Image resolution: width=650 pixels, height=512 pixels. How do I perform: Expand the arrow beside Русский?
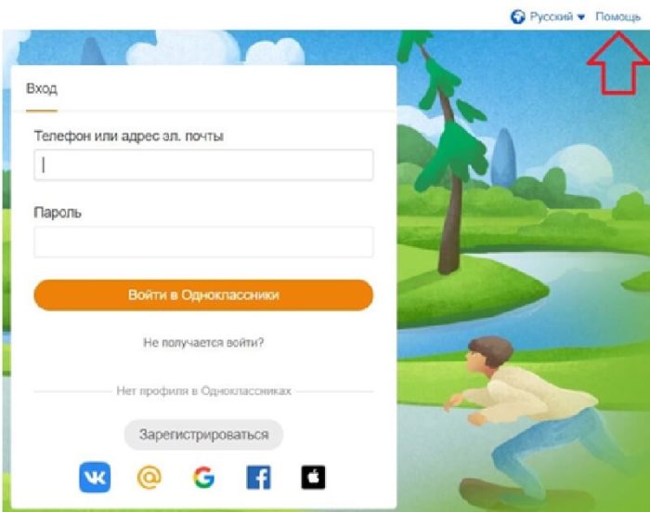coord(581,18)
